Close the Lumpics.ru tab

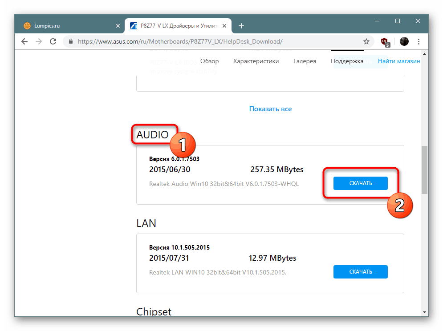tap(118, 26)
